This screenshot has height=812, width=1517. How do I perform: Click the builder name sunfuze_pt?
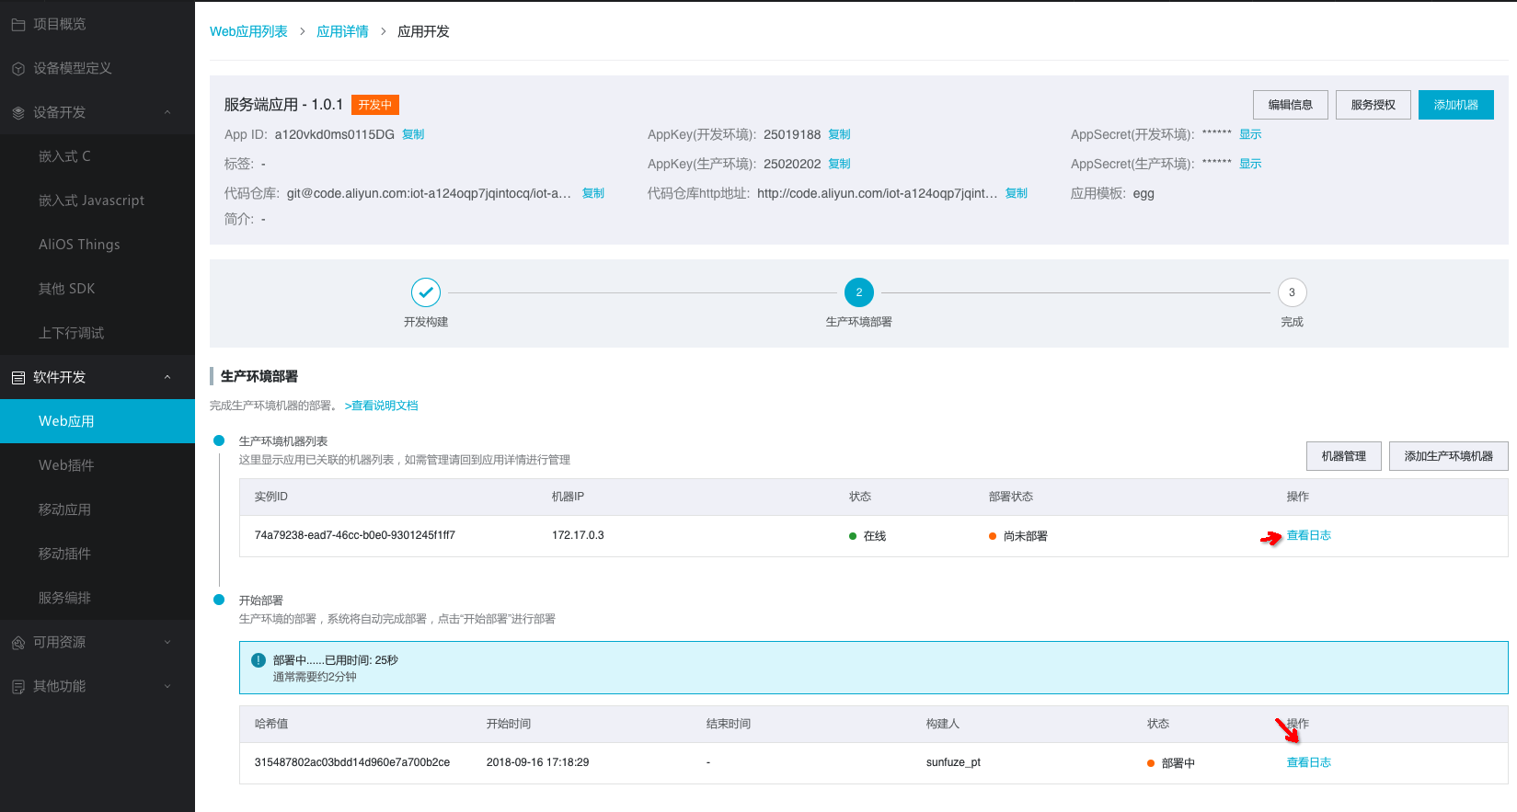click(x=953, y=762)
